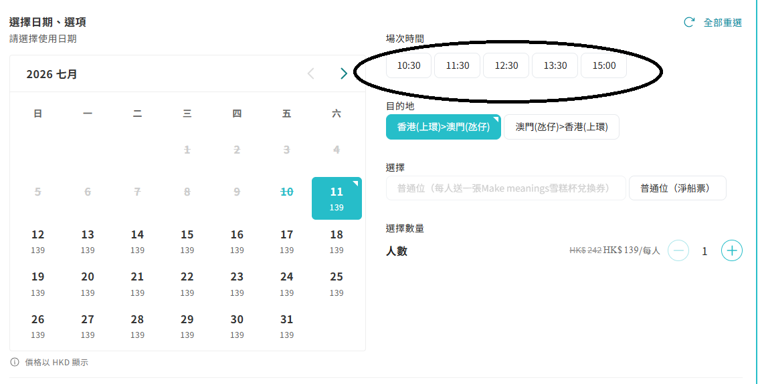Pick July 19 on calendar
The image size is (758, 384).
coord(37,283)
